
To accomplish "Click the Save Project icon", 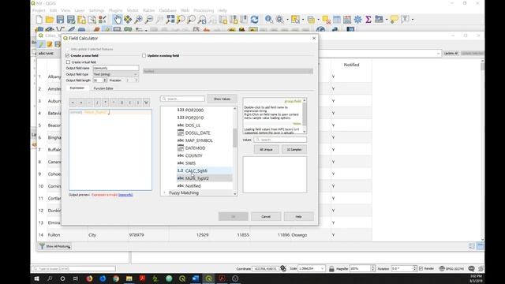I will click(x=60, y=19).
